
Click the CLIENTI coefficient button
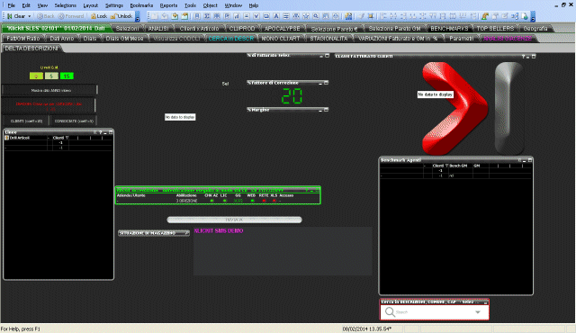coord(26,121)
